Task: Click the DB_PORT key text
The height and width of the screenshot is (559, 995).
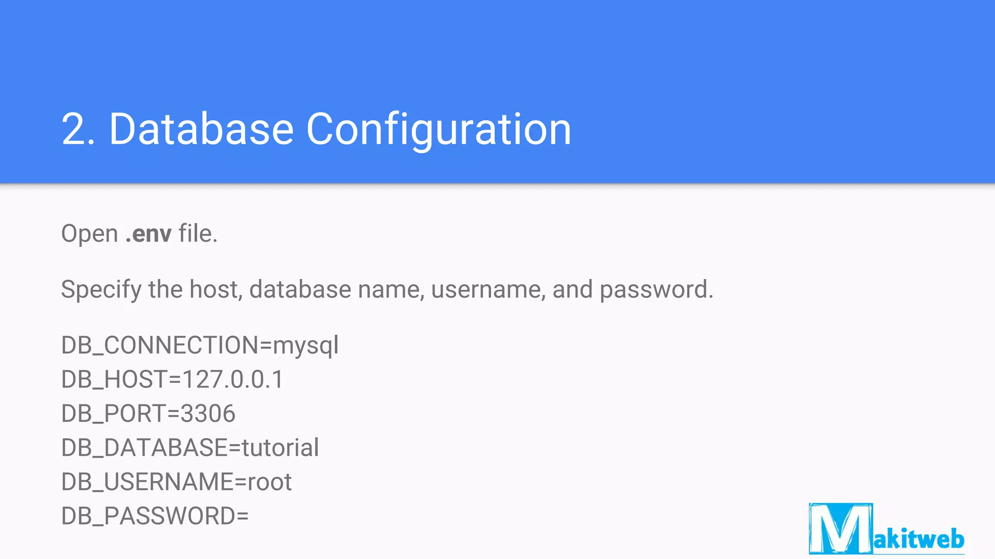Action: pyautogui.click(x=114, y=414)
